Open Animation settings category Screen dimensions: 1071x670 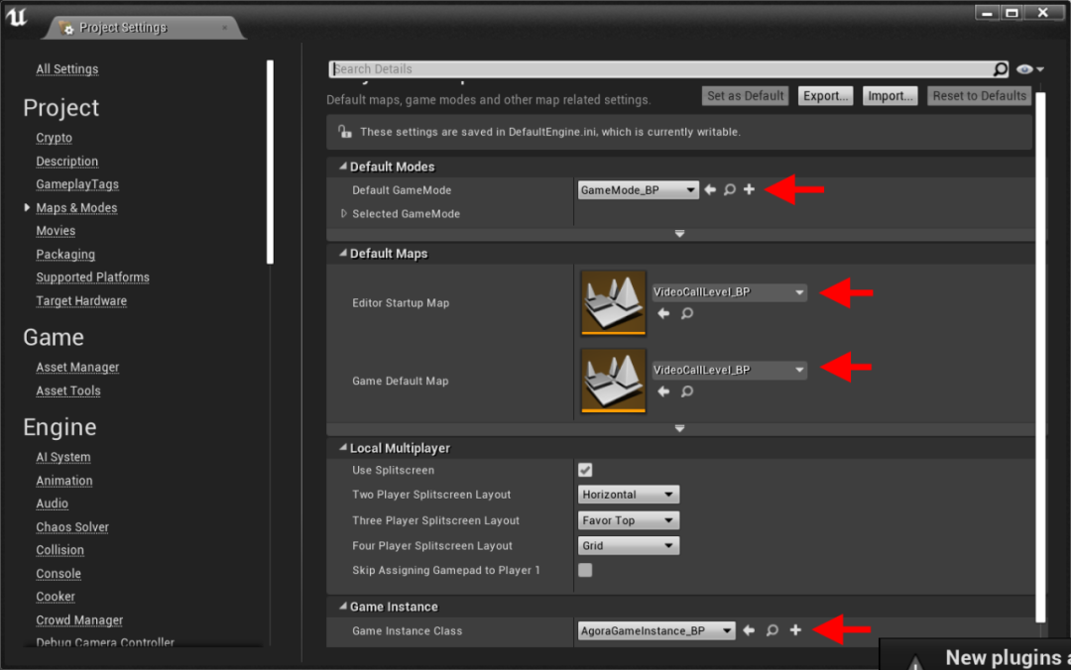pos(64,481)
